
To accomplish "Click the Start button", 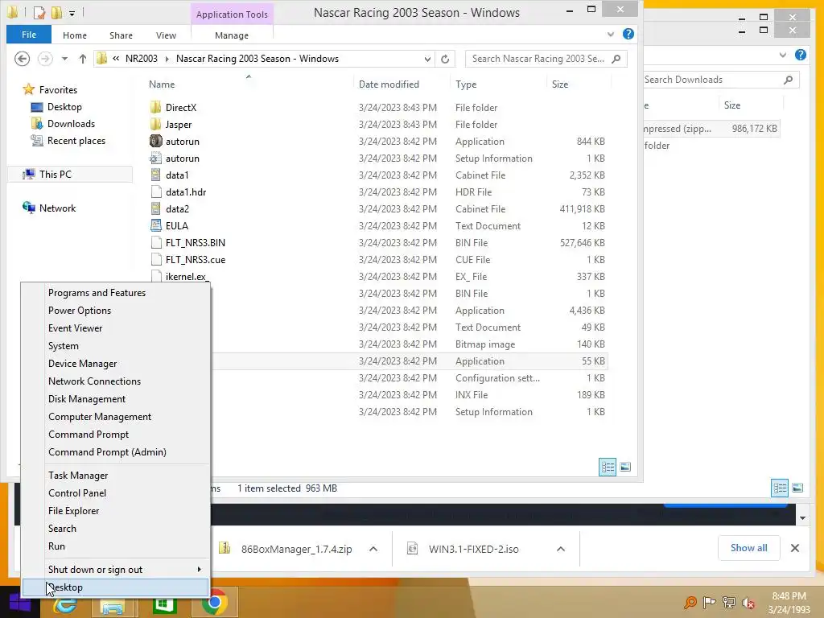I will 20,604.
